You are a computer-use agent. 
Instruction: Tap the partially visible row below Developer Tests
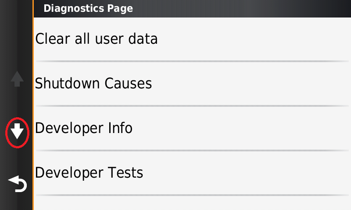coord(192,203)
